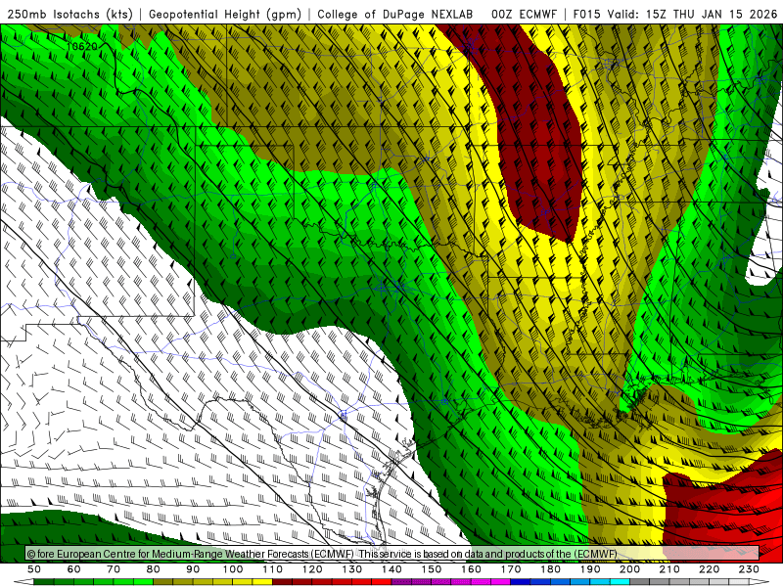Click the "College of DuPage NEXLAB" label
This screenshot has width=783, height=587.
click(395, 14)
